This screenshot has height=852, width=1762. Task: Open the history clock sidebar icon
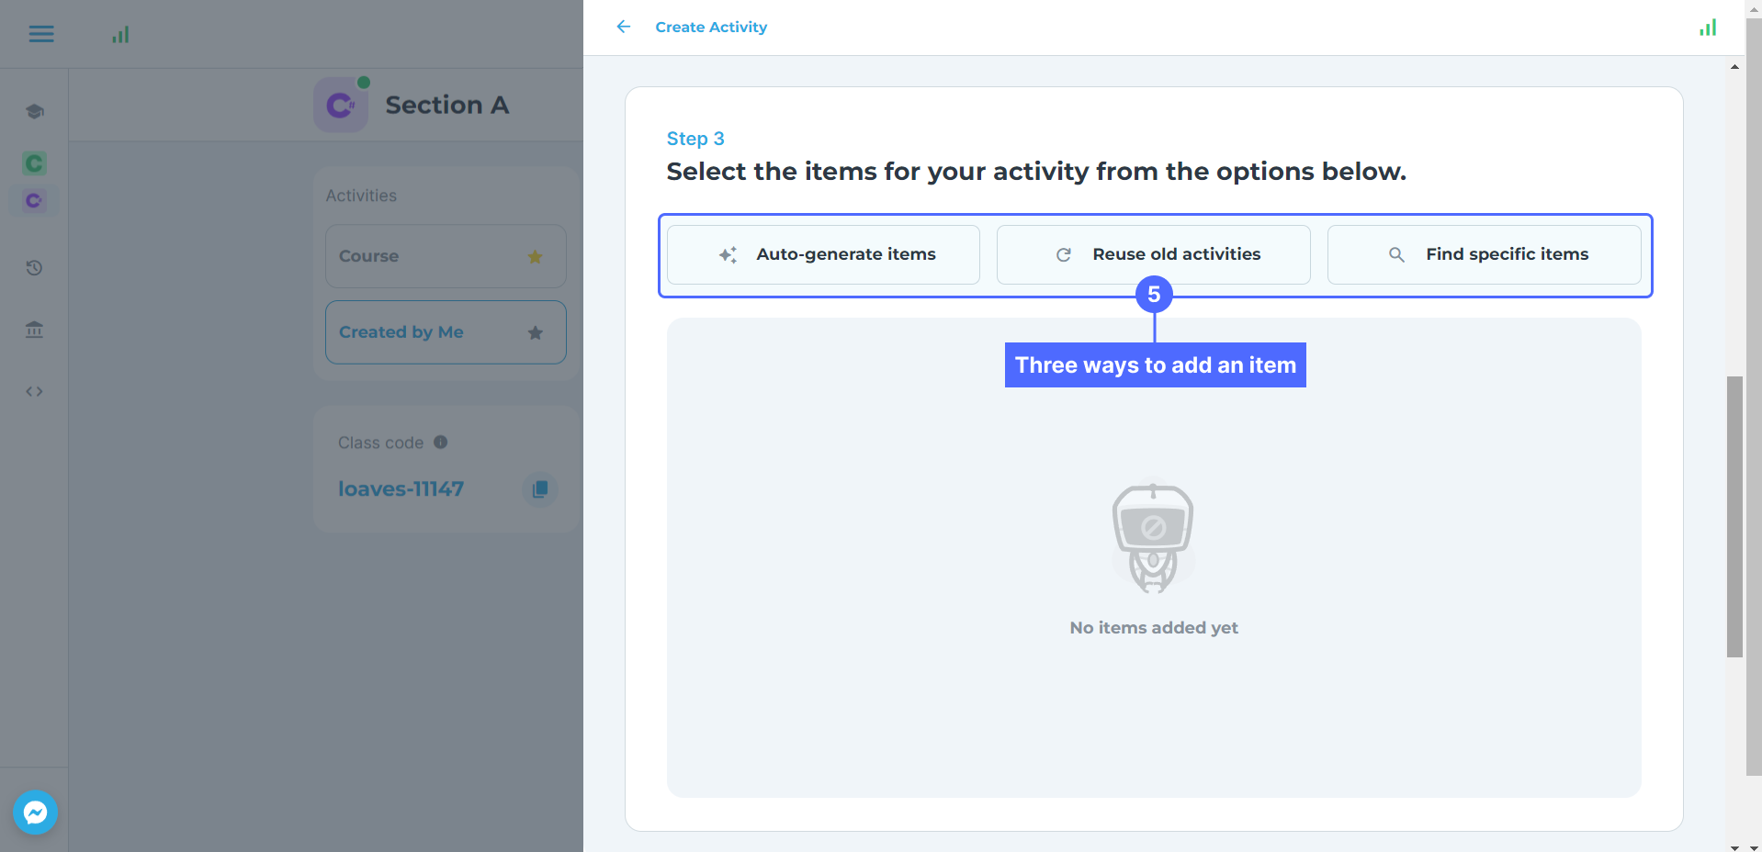click(x=35, y=268)
